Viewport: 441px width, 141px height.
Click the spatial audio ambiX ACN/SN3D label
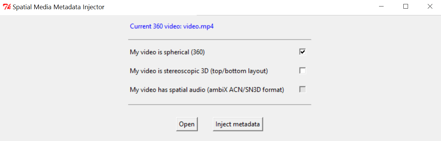click(x=207, y=90)
